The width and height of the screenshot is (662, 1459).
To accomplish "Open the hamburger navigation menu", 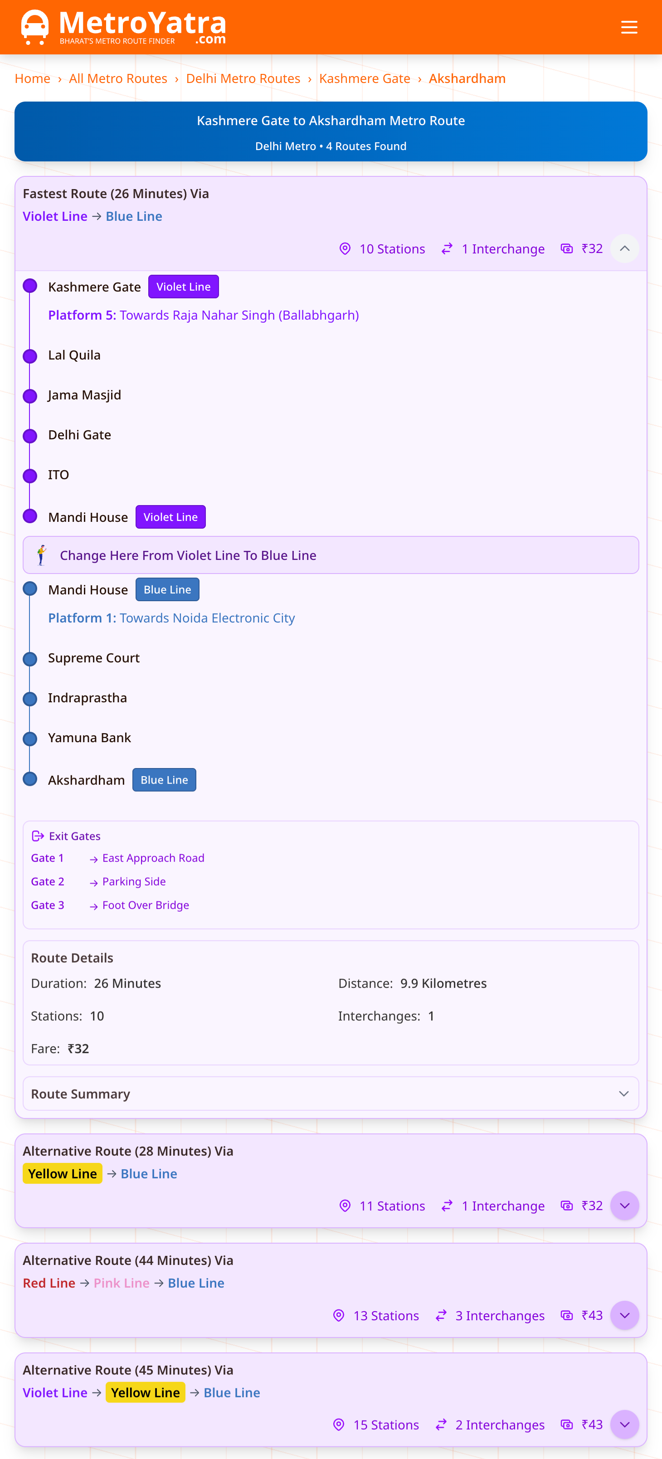I will pos(629,27).
